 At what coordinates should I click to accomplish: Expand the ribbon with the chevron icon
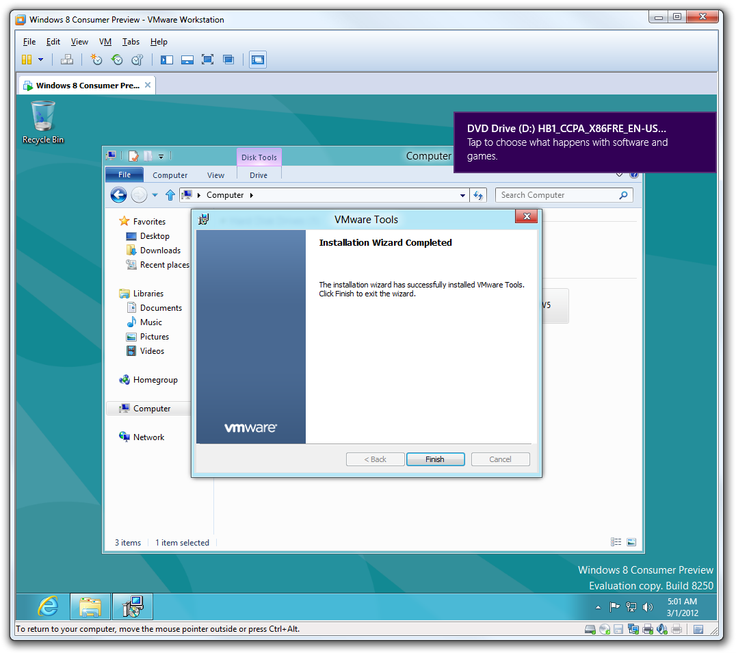[x=619, y=175]
